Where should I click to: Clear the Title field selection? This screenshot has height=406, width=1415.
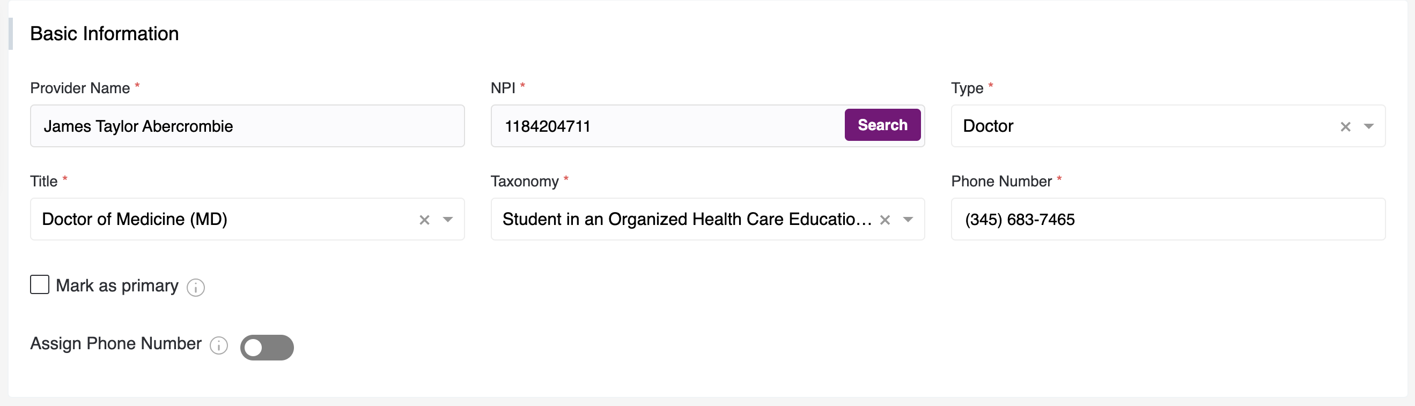424,220
